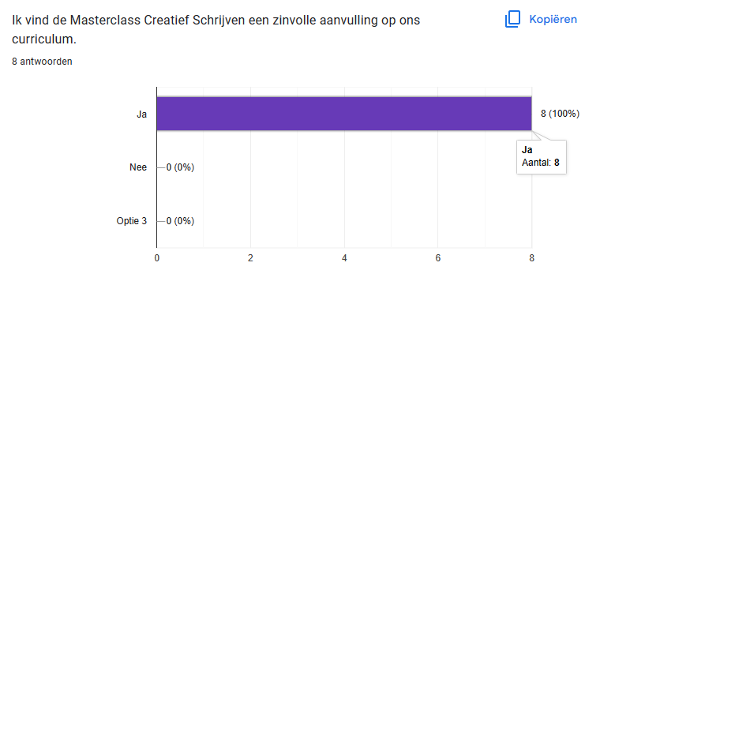Click the x-axis tick label 6
This screenshot has width=750, height=754.
click(438, 258)
